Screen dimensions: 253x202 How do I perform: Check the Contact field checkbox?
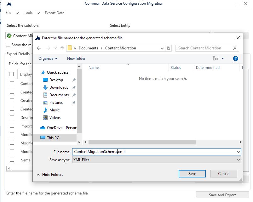(12, 83)
